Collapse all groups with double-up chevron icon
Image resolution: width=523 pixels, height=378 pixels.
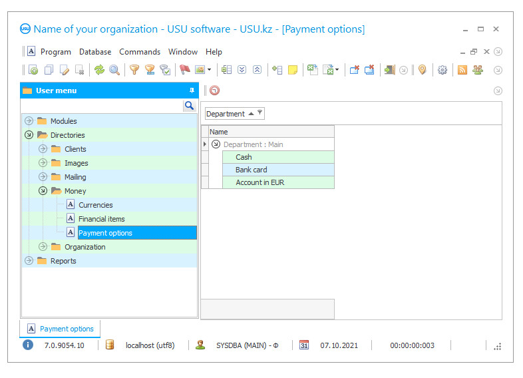[257, 70]
